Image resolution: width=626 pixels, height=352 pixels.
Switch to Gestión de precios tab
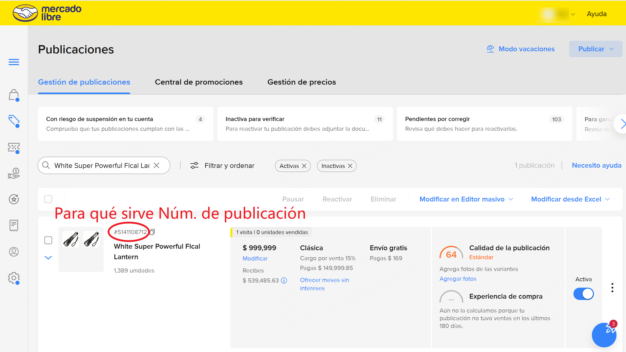[302, 82]
